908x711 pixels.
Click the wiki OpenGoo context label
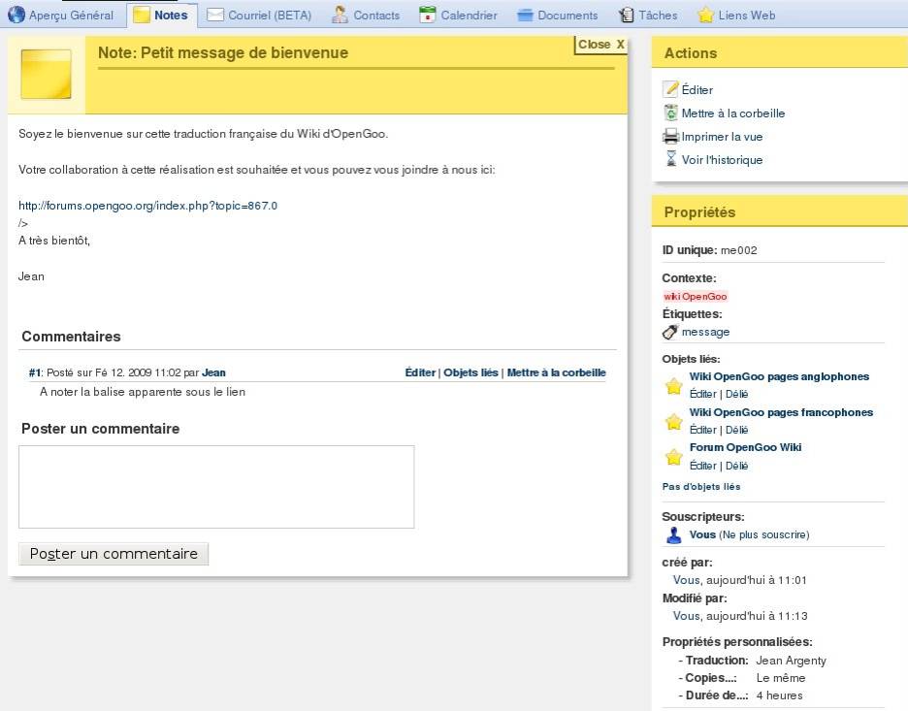click(x=695, y=297)
